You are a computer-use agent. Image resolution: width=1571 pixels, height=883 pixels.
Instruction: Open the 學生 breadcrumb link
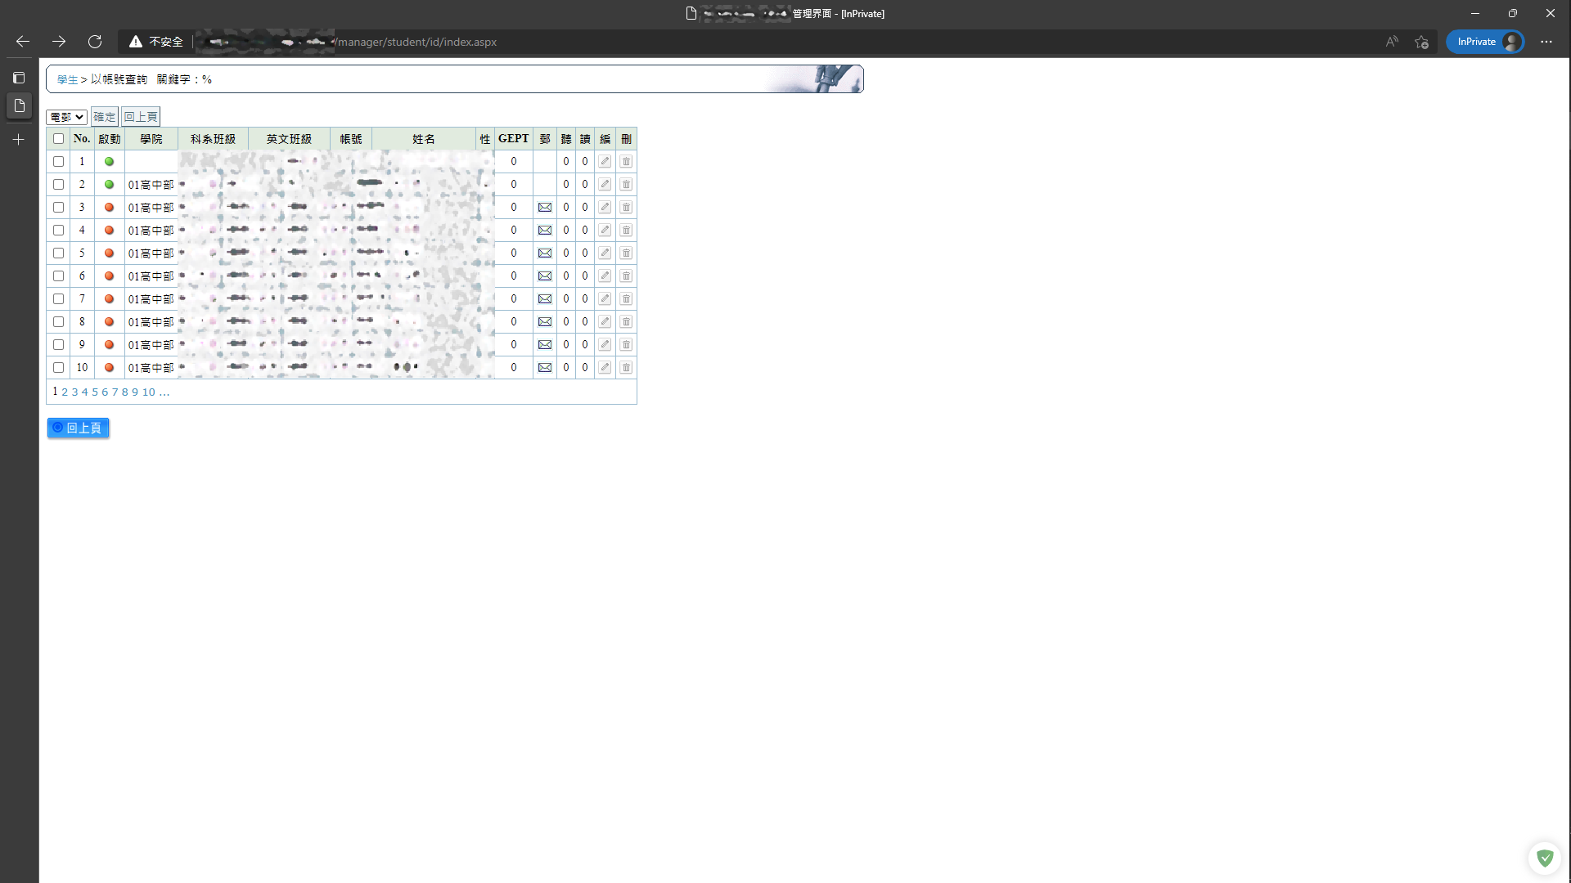68,79
